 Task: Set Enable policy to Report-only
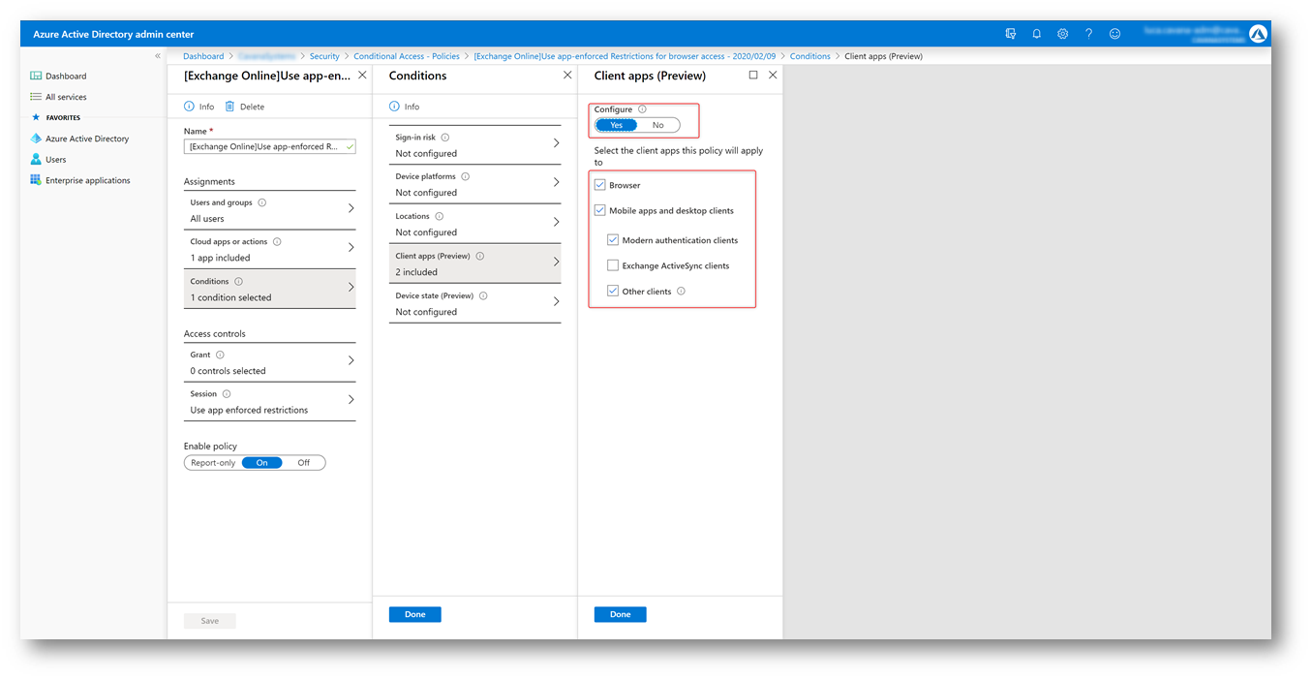pos(213,463)
